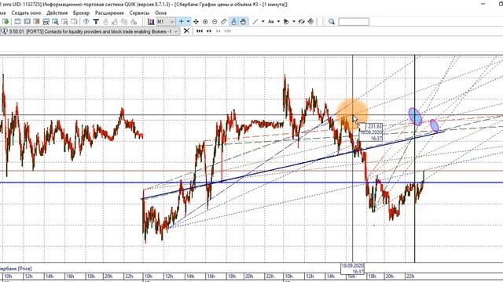Expand the Aa text tool options arrow
Image resolution: width=503 pixels, height=282 pixels.
[278, 21]
